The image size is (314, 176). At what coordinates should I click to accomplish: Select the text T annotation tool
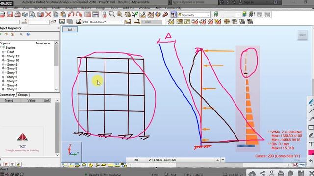[311, 144]
